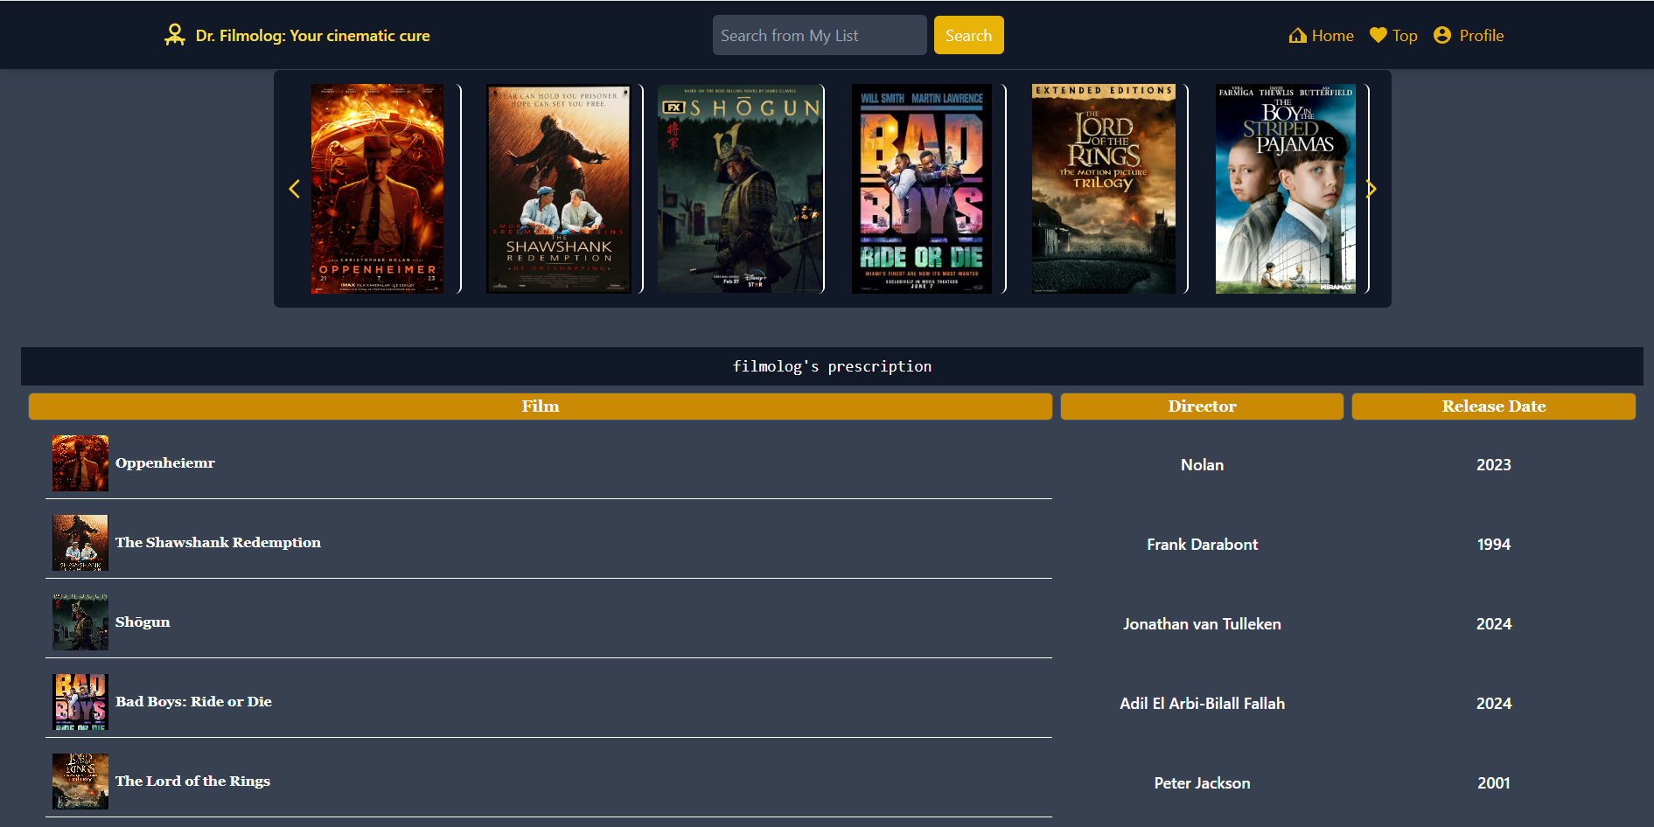Click director 'Nolan' cell

tap(1202, 465)
